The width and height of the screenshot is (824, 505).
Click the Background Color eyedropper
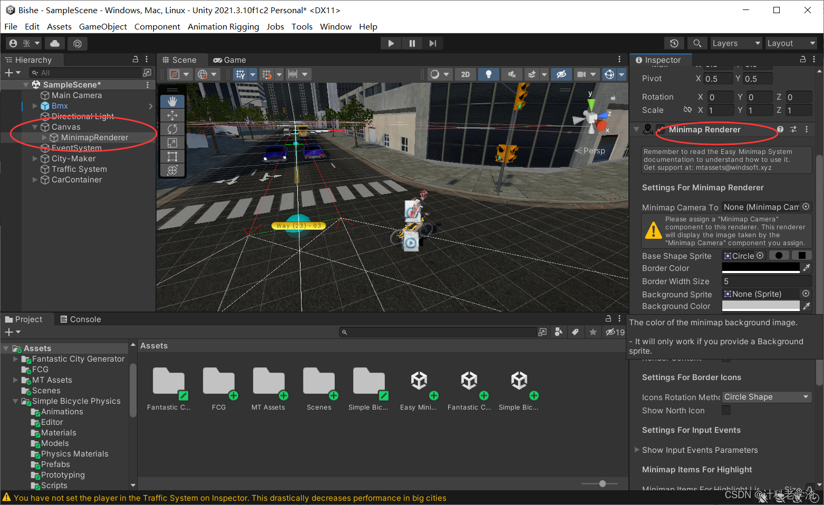[807, 306]
